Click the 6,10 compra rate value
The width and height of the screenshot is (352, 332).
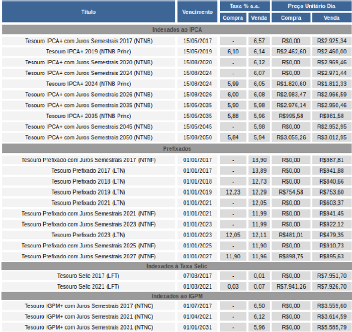[233, 51]
